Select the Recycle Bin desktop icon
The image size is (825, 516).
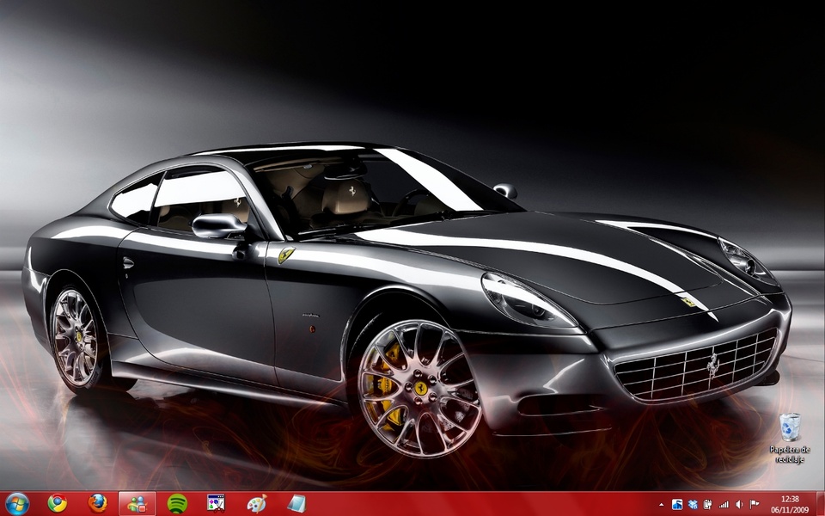coord(789,427)
